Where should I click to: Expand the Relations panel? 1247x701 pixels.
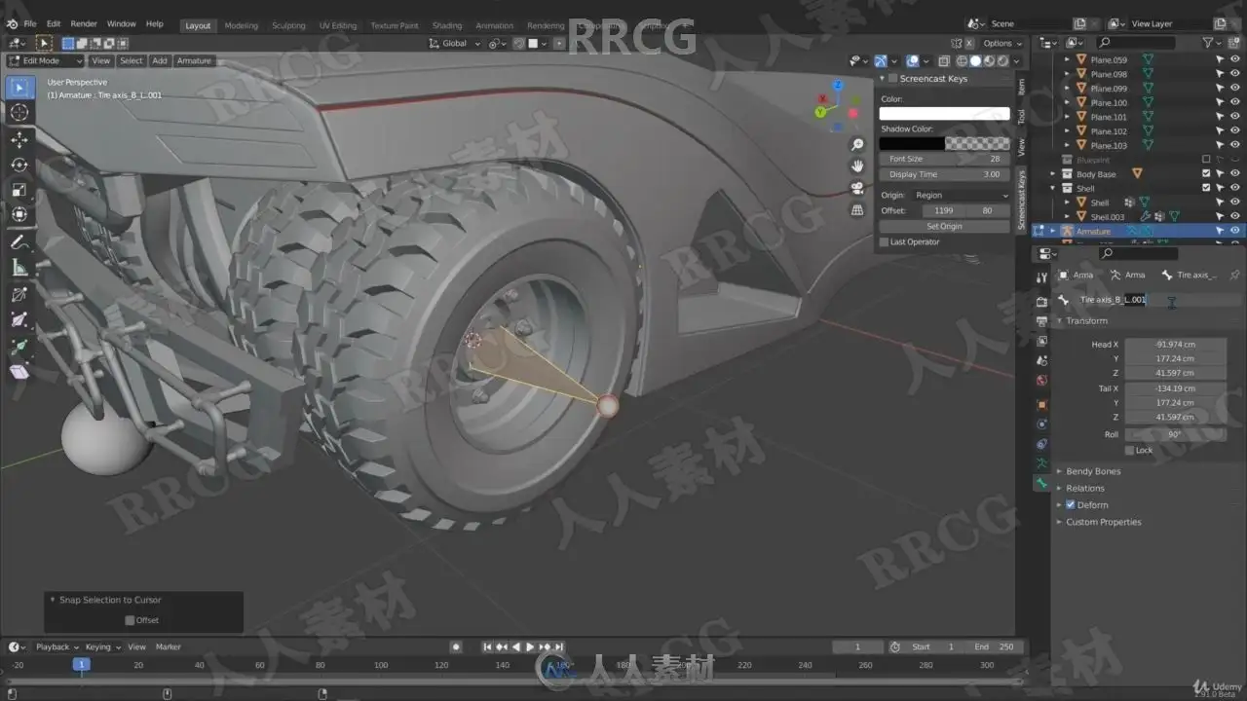click(x=1085, y=488)
